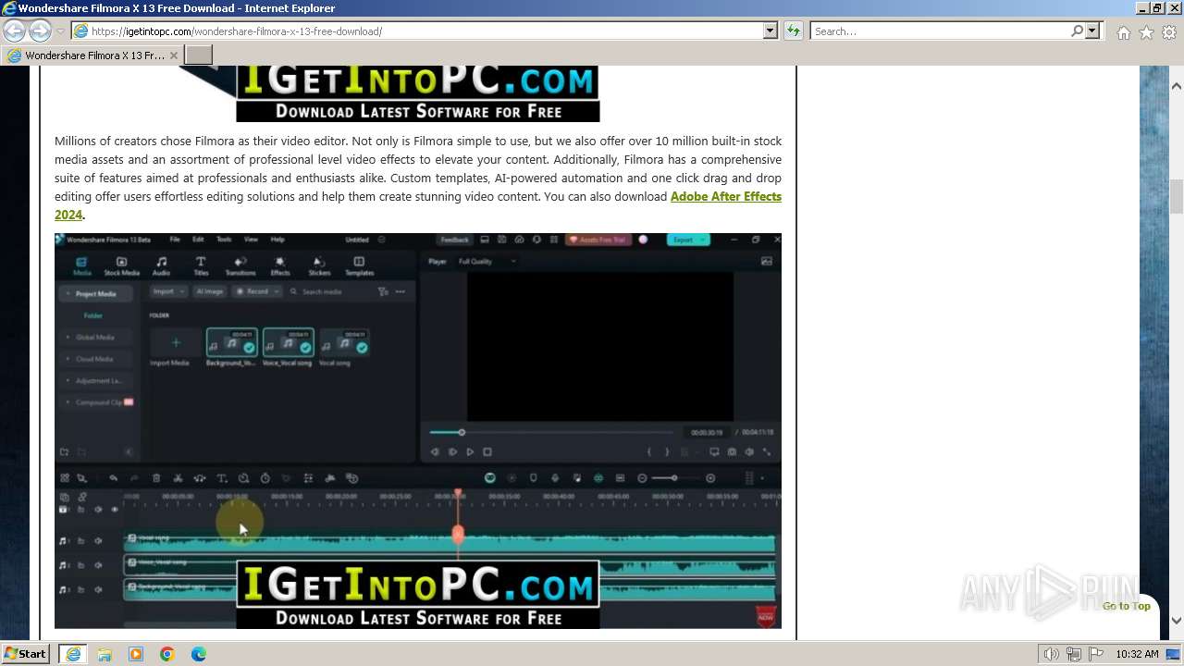This screenshot has width=1184, height=666.
Task: Click the vertical scrollbar thumb
Action: click(1177, 197)
